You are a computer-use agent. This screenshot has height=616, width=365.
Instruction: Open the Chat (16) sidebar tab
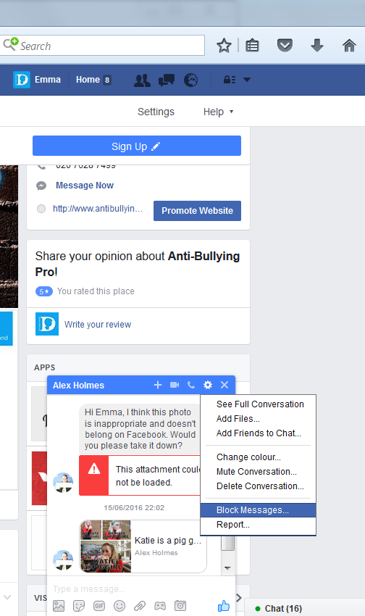(305, 608)
